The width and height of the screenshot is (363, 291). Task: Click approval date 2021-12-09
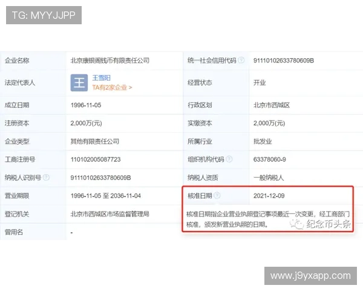point(269,196)
